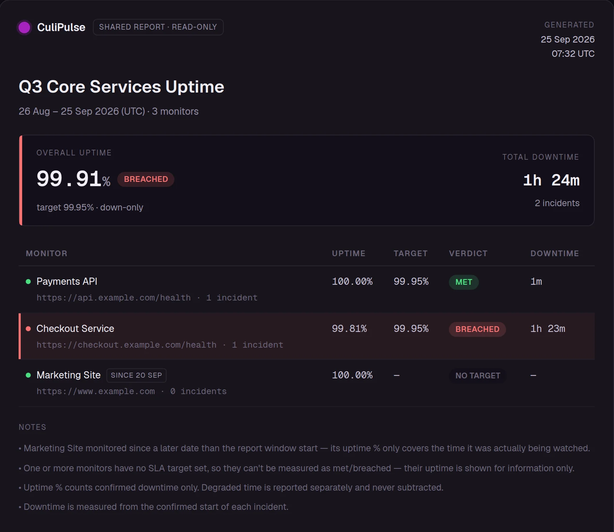Click the SINCE 20 SEP badge
The image size is (614, 532).
pyautogui.click(x=137, y=375)
